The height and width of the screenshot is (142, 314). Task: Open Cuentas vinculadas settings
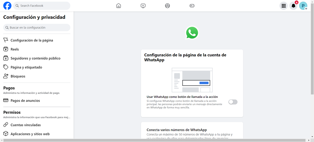(x=37, y=125)
